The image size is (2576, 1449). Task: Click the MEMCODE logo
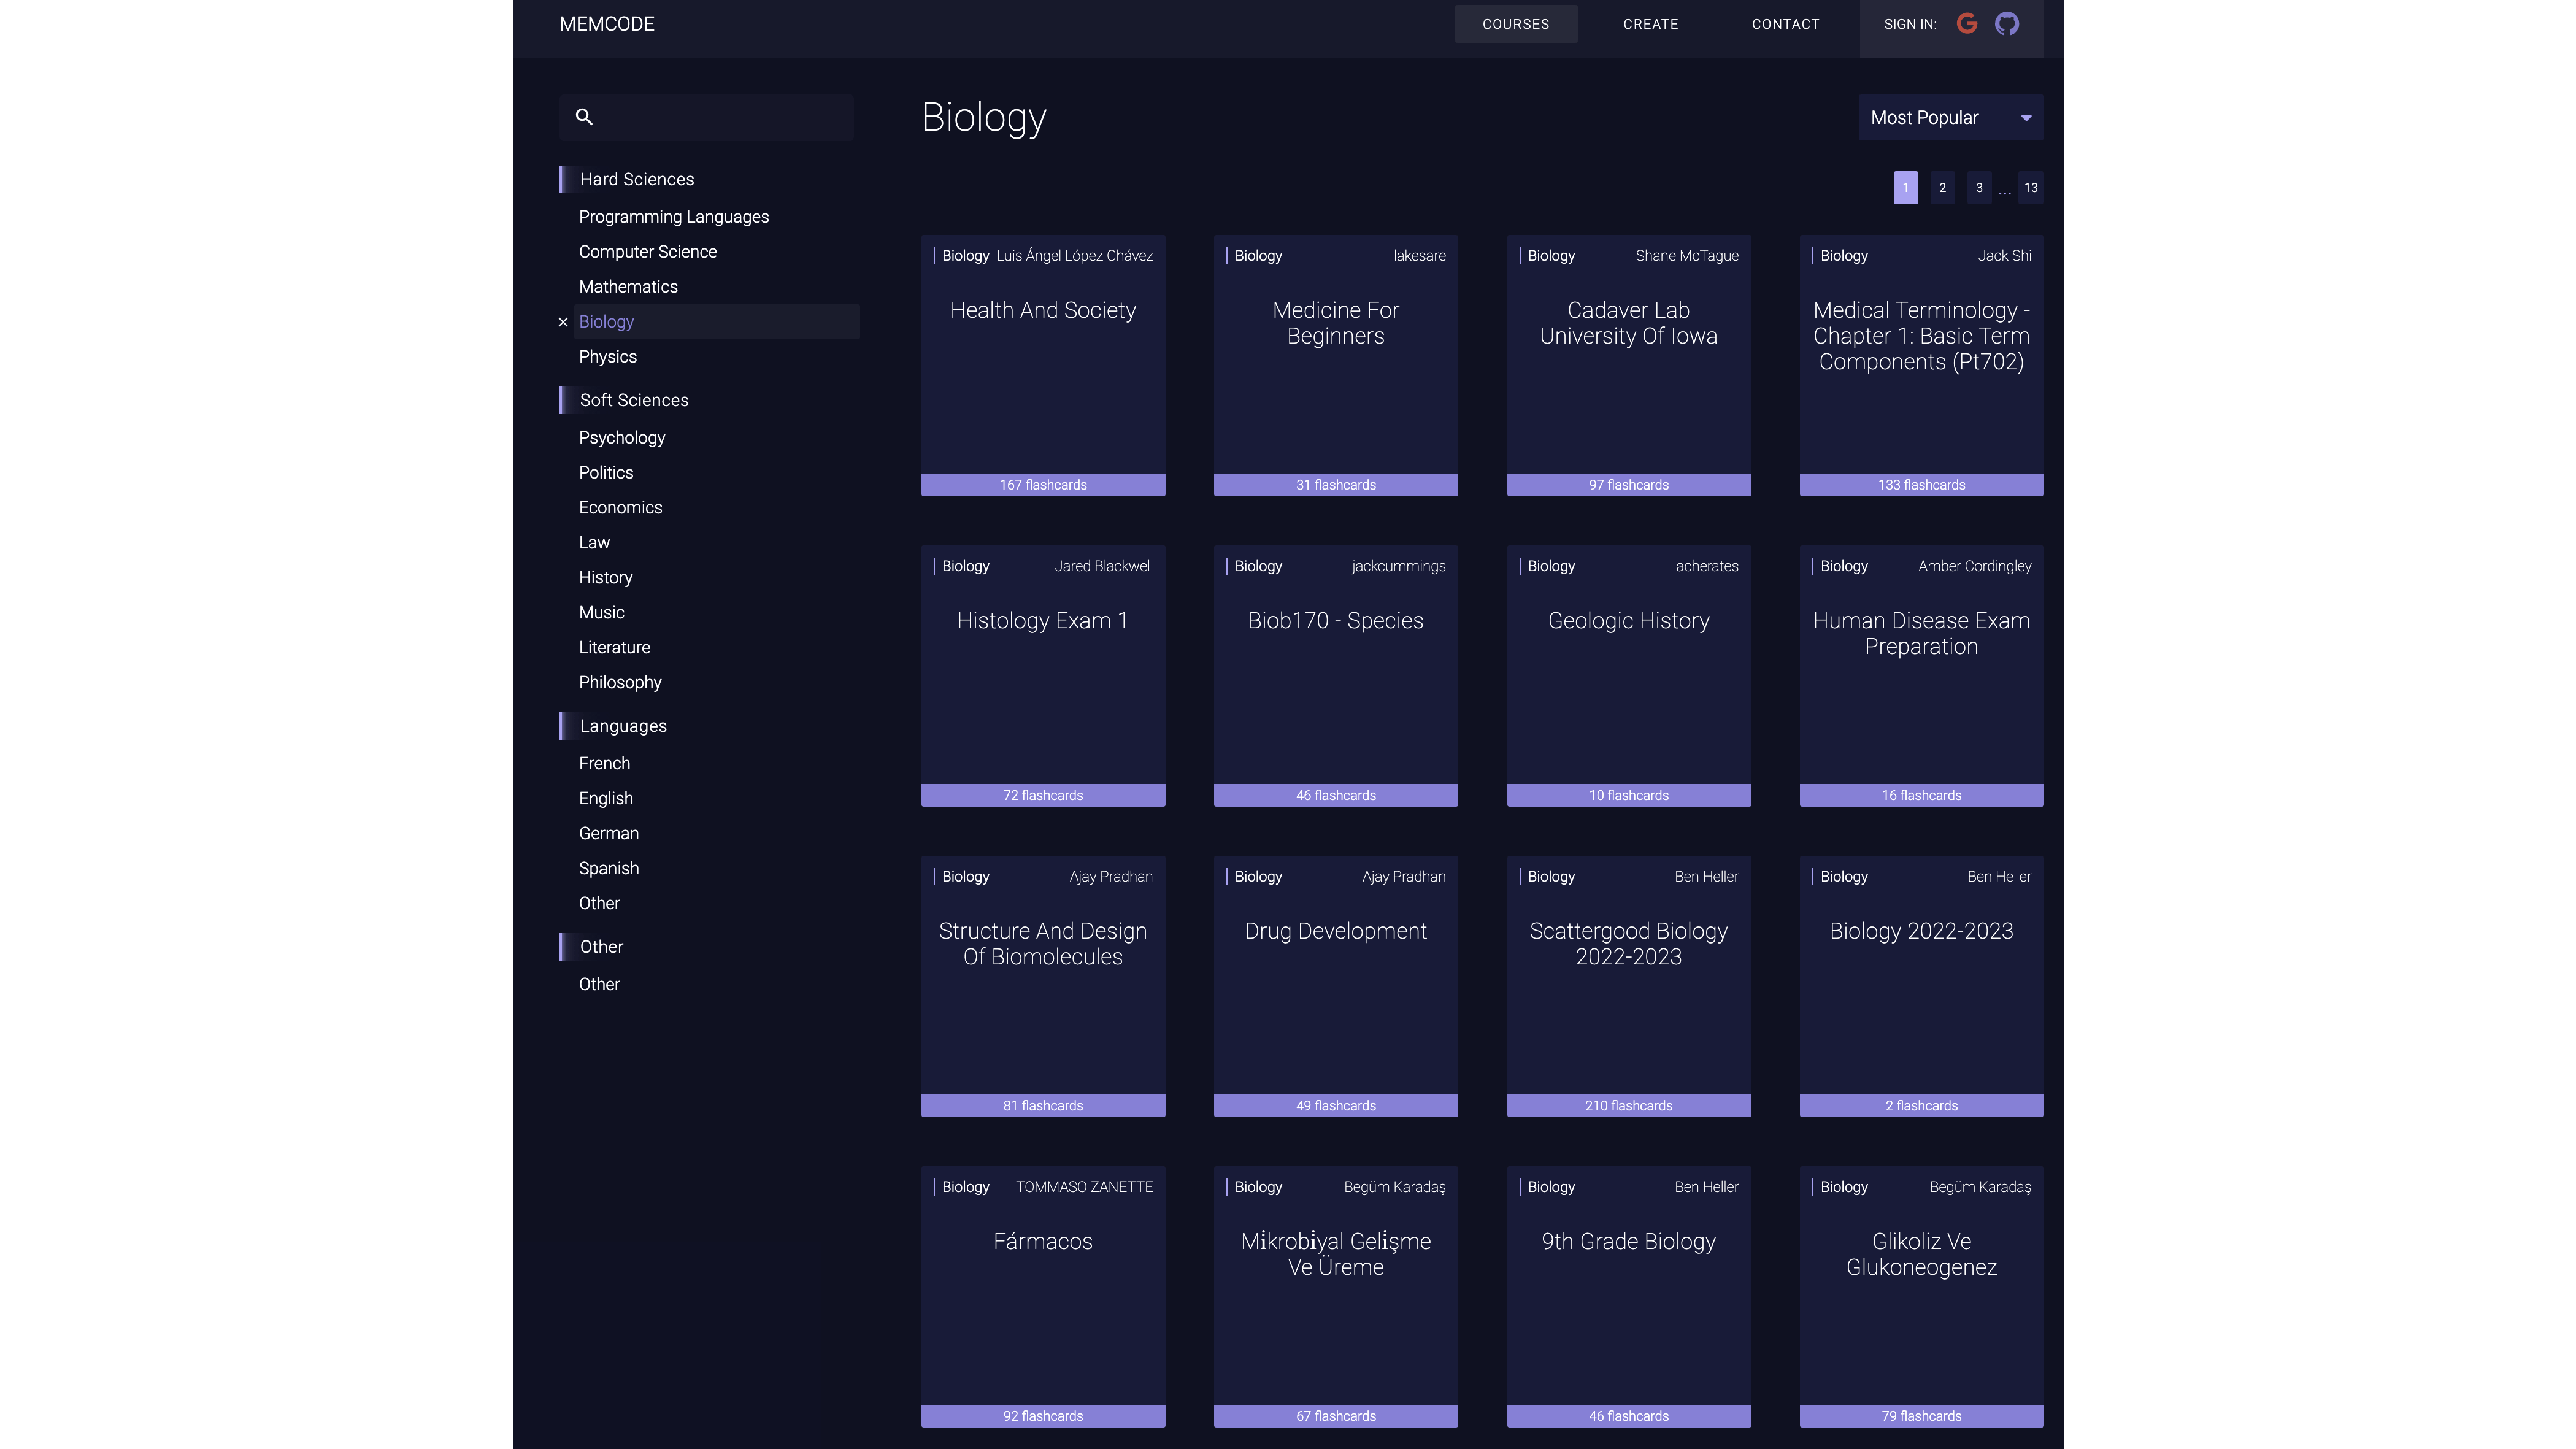point(606,24)
